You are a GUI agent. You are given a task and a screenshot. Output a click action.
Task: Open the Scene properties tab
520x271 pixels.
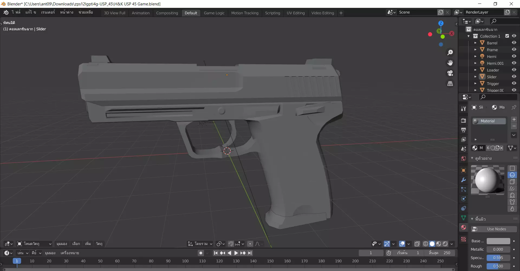[463, 149]
